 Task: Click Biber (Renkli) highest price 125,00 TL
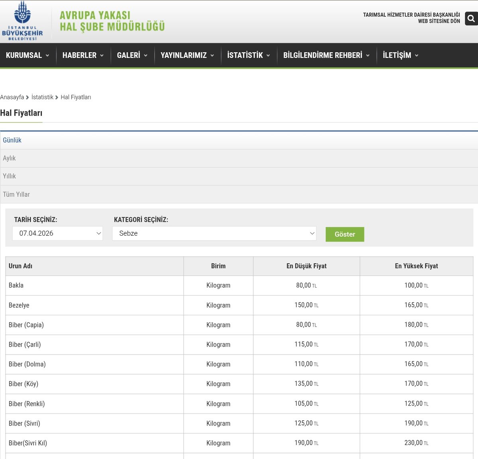coord(416,404)
